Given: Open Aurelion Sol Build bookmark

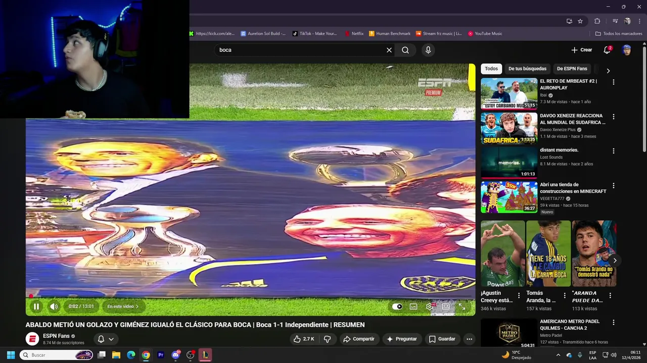Looking at the screenshot, I should tap(263, 33).
